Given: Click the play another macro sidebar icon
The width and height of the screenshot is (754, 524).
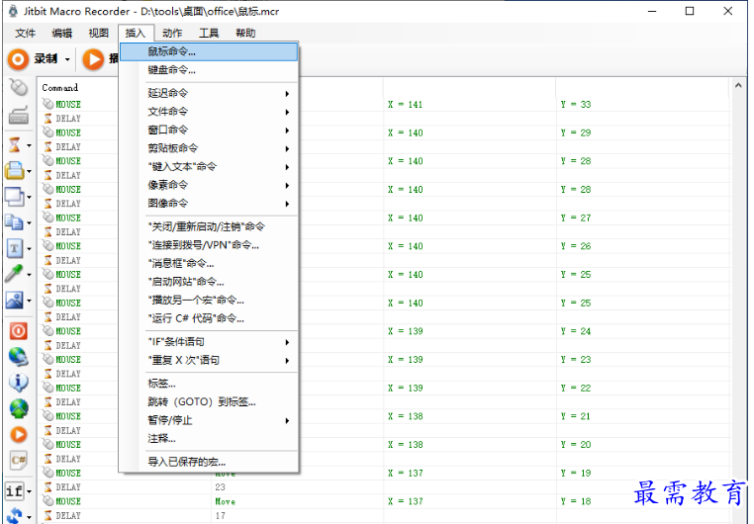Looking at the screenshot, I should [18, 434].
